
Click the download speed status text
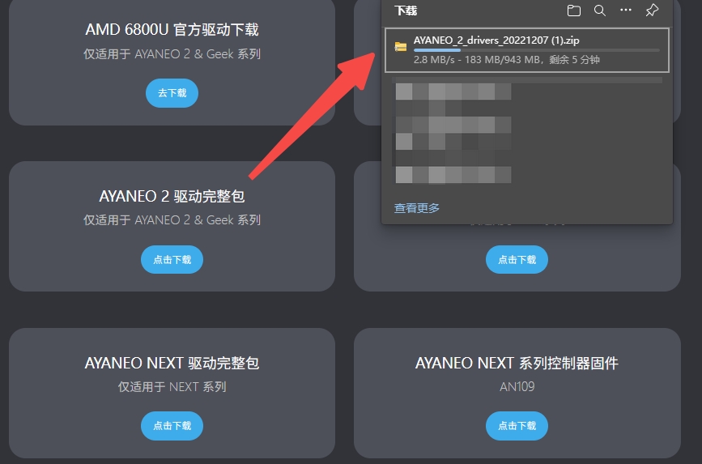pos(506,60)
